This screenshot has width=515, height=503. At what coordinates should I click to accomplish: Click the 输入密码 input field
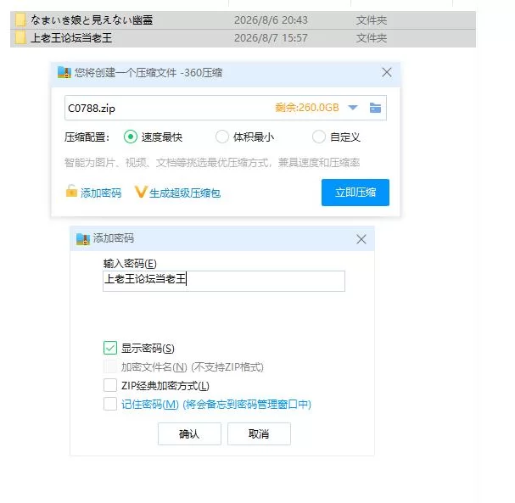[x=224, y=281]
